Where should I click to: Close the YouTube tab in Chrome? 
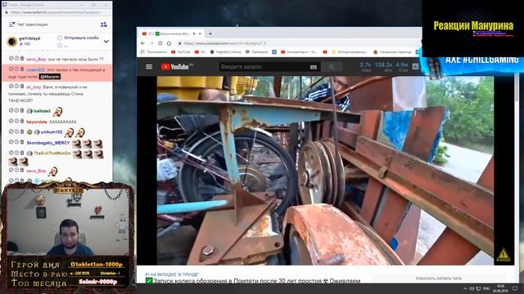pyautogui.click(x=200, y=33)
